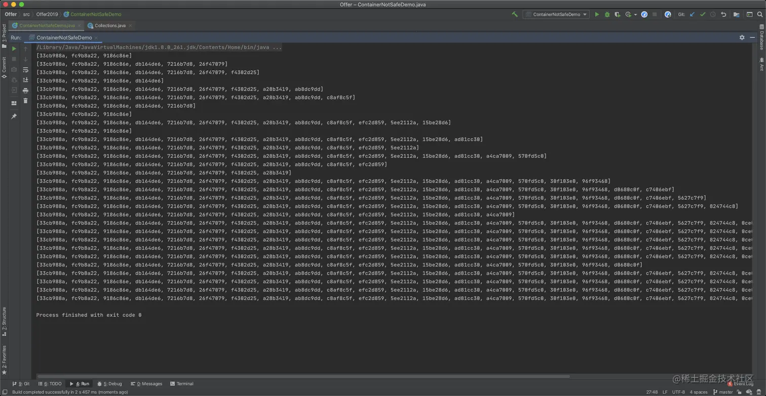The width and height of the screenshot is (766, 396).
Task: Open the Terminal bottom tool tab
Action: point(182,384)
